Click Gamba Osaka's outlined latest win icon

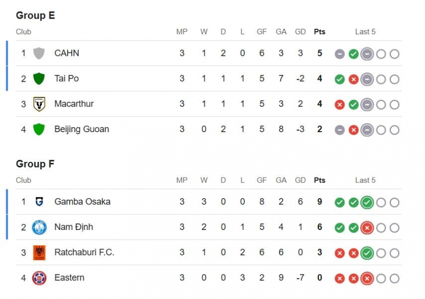367,202
